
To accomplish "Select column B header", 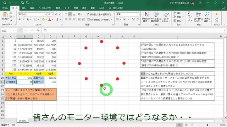I will coord(24,37).
